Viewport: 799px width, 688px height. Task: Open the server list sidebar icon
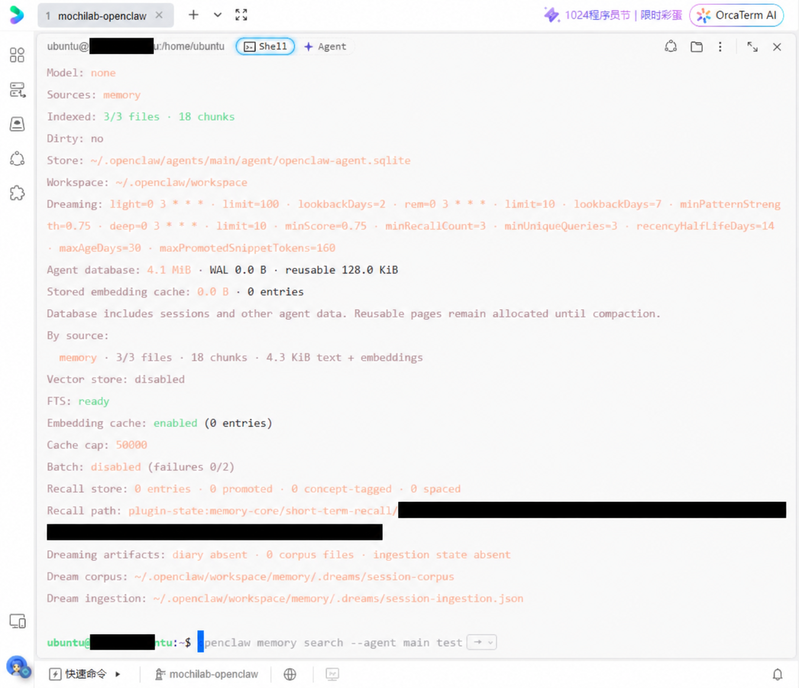[x=17, y=89]
